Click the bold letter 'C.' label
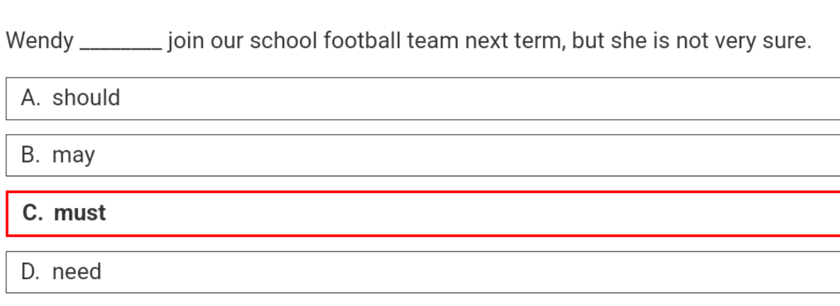Screen dimensions: 840x306 (x=32, y=213)
